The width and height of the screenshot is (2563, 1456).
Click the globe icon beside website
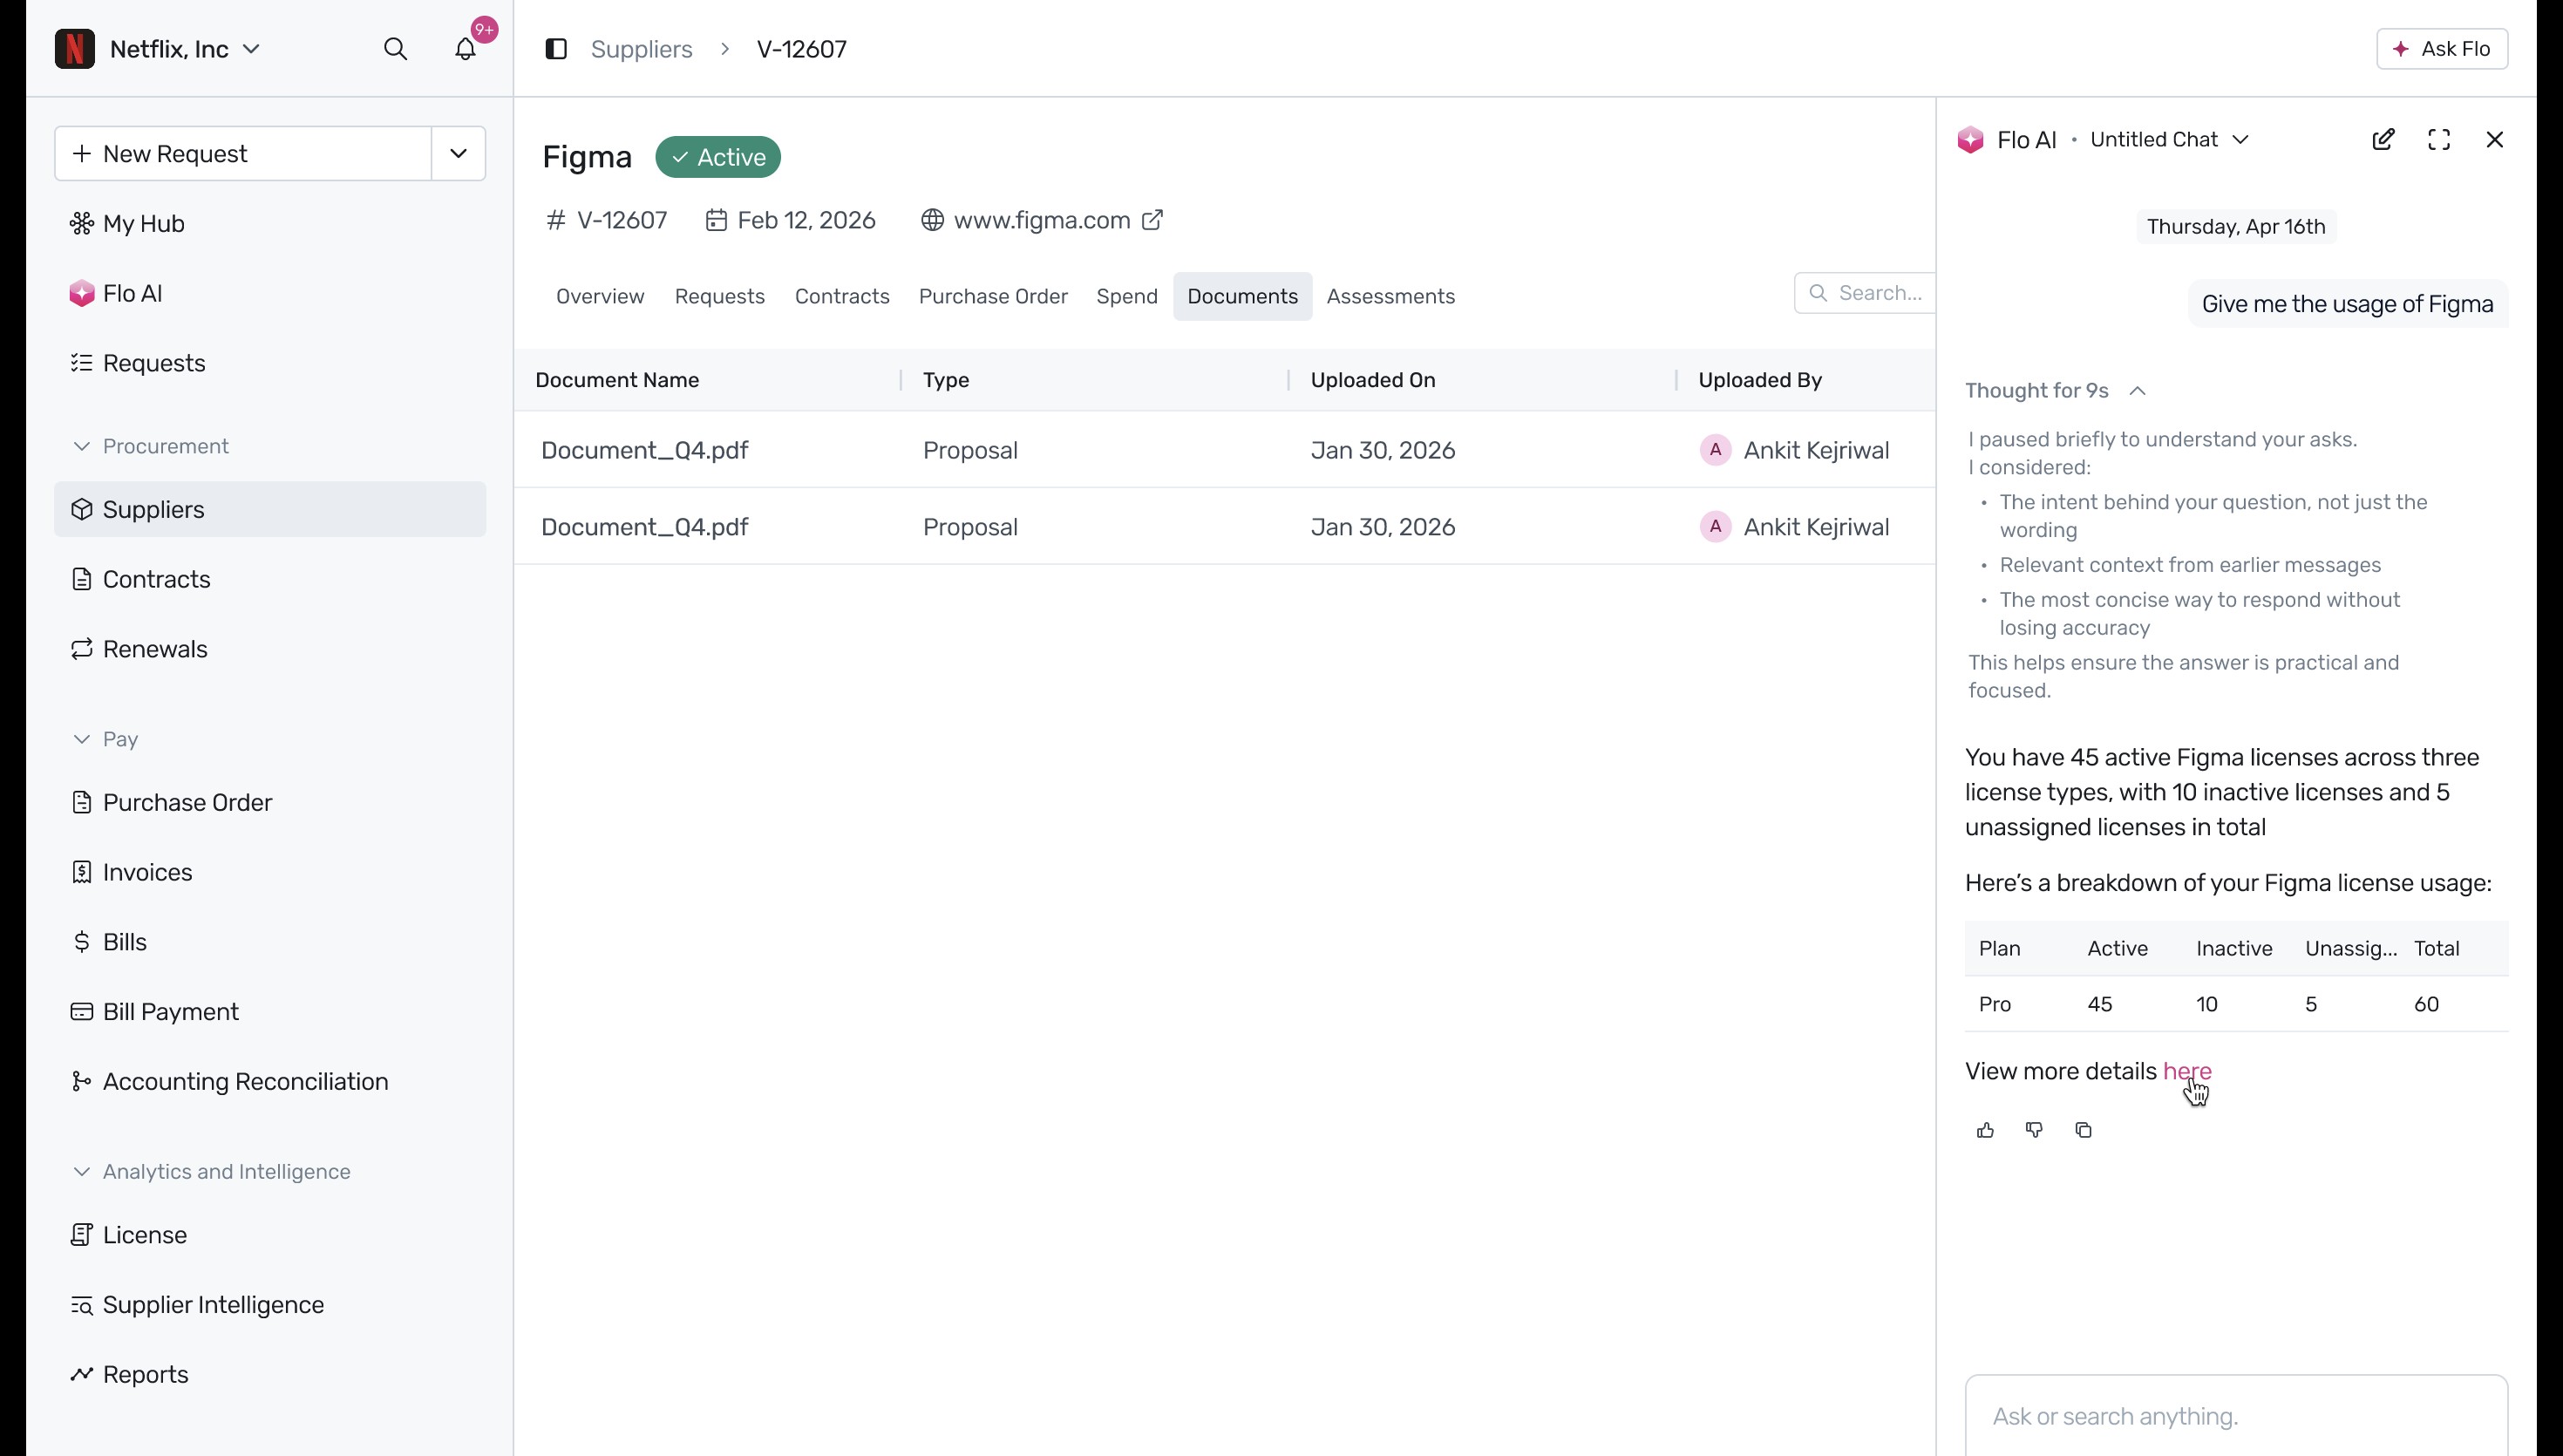[933, 220]
